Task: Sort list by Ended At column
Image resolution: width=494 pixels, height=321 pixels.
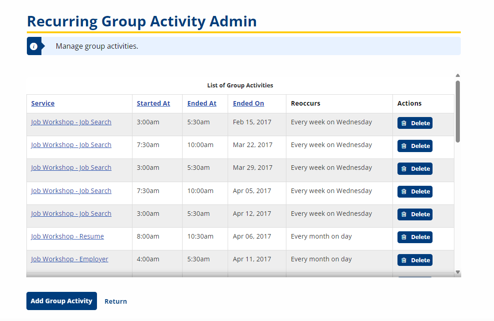Action: click(x=202, y=103)
